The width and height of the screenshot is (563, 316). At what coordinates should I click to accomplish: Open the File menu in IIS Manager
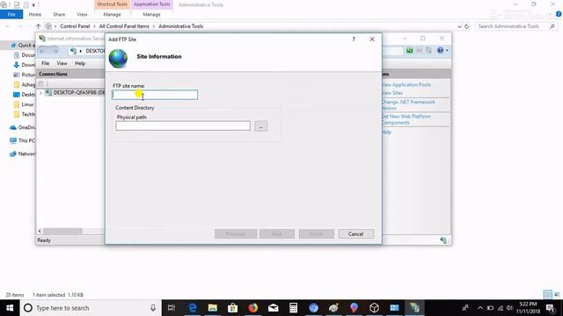[x=45, y=63]
